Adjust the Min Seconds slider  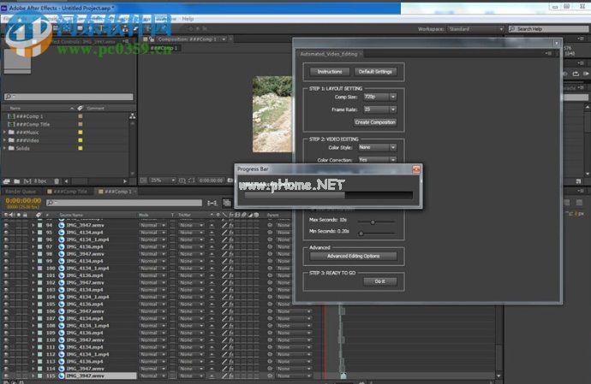tap(361, 233)
